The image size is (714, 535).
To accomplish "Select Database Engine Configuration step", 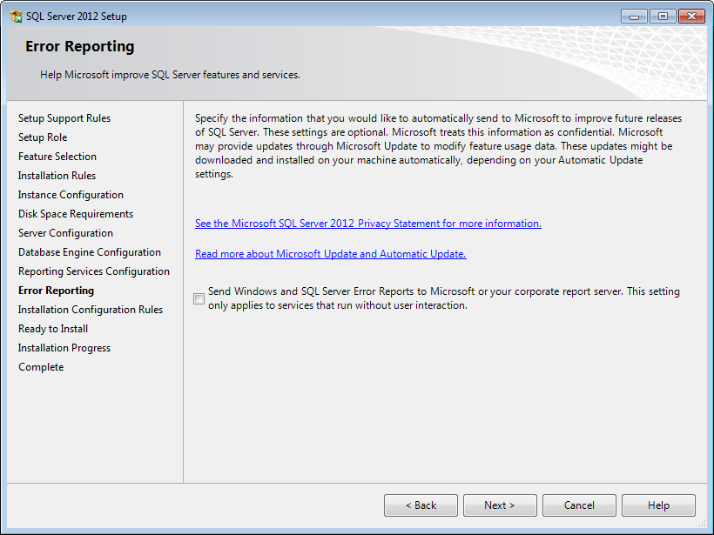I will click(90, 252).
